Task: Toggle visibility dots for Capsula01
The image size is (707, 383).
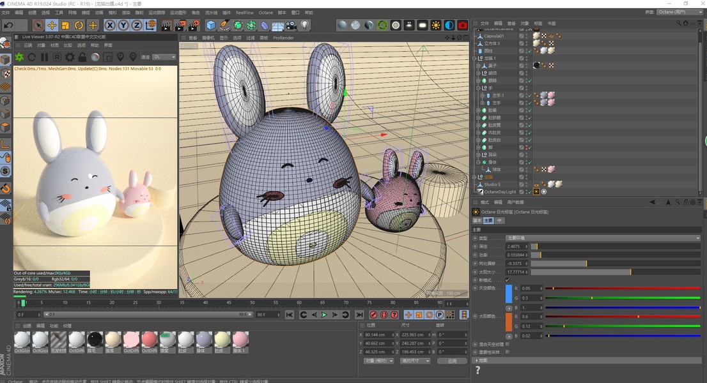Action: [526, 36]
